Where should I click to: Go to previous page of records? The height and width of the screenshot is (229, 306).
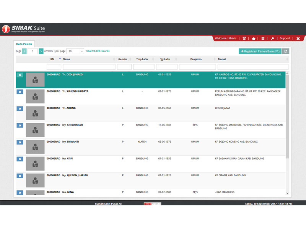(24, 51)
